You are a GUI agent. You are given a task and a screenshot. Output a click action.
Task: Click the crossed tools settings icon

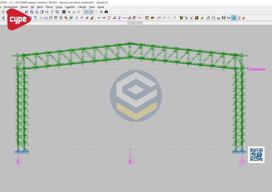click(101, 12)
